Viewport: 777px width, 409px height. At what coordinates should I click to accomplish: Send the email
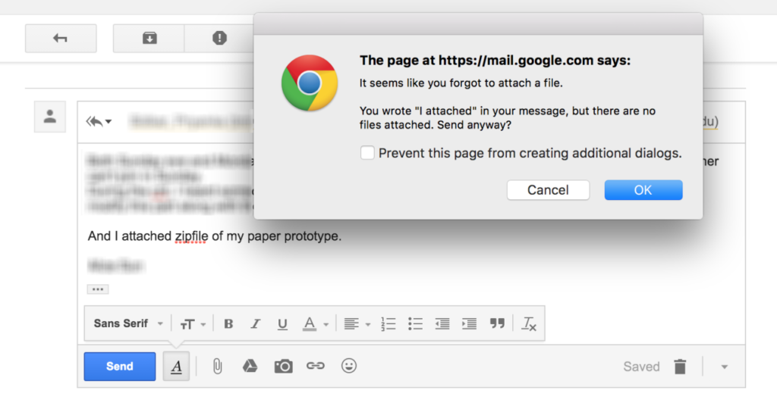[119, 367]
